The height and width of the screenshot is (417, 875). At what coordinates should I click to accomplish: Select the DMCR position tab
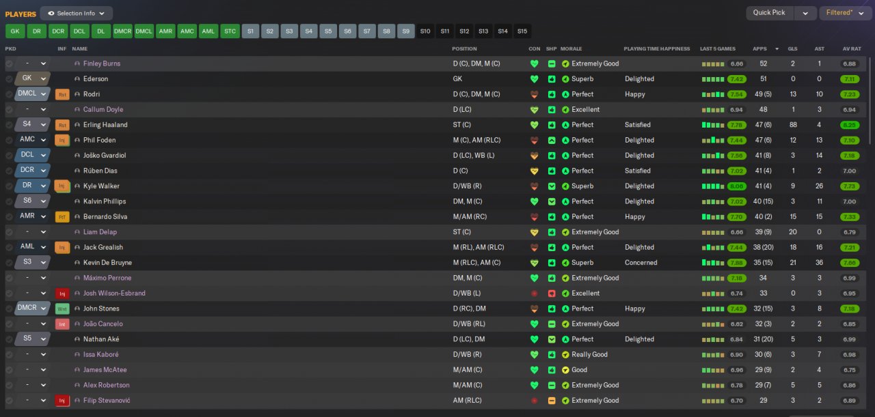(122, 31)
